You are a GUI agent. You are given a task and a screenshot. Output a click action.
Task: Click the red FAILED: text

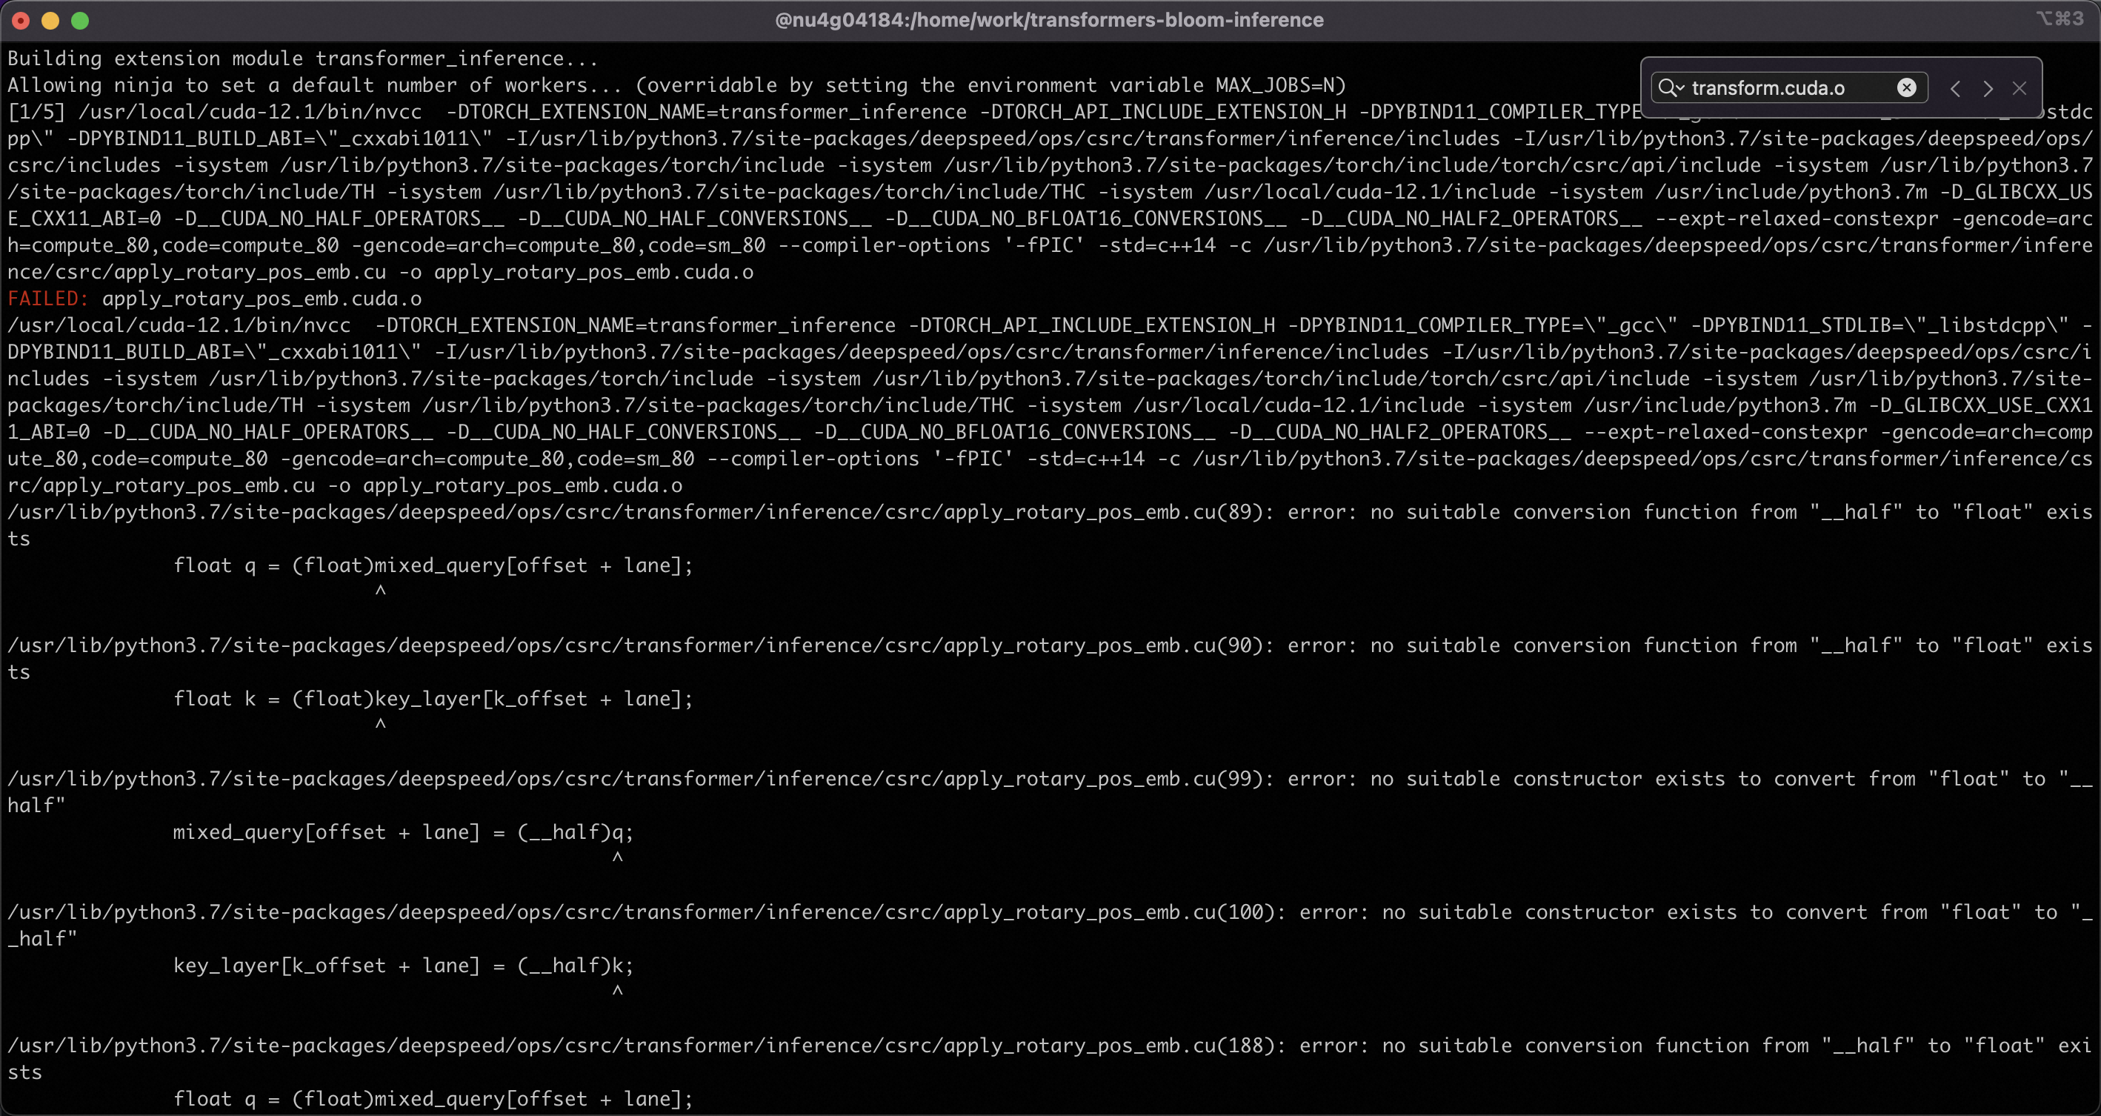(x=47, y=299)
